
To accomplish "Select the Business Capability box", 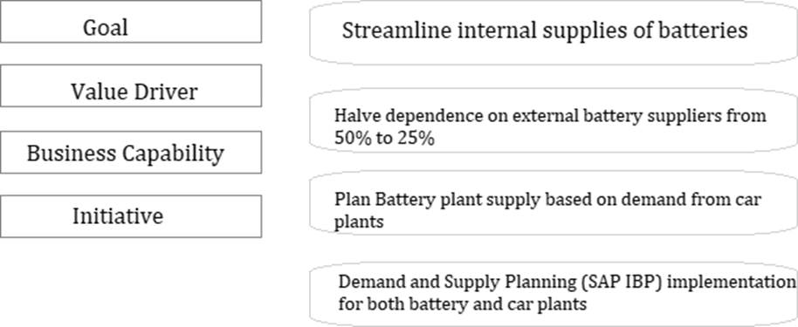I will pyautogui.click(x=131, y=152).
